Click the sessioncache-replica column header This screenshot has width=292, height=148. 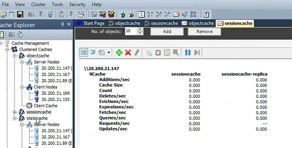tap(245, 74)
